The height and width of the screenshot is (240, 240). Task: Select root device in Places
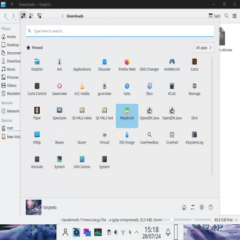(x=10, y=128)
